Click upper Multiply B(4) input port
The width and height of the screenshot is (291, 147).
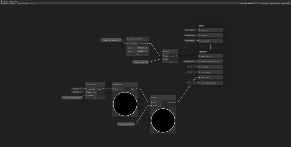pyautogui.click(x=164, y=59)
